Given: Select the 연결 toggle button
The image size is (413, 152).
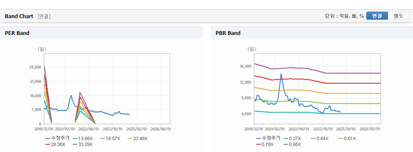Looking at the screenshot, I should pos(377,16).
